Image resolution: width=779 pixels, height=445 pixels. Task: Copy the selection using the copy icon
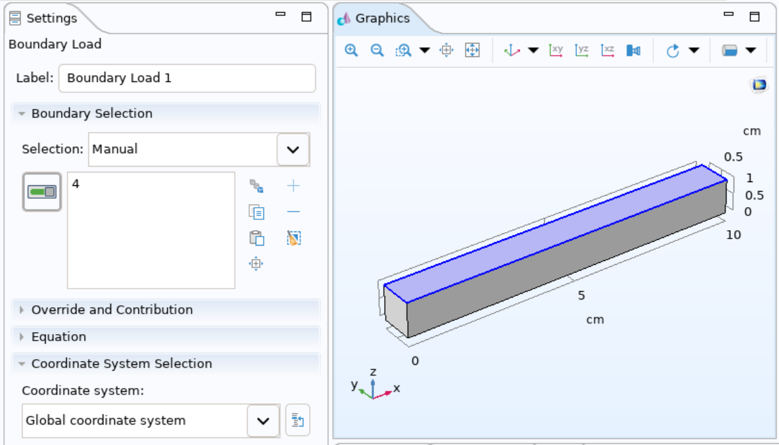pyautogui.click(x=256, y=212)
